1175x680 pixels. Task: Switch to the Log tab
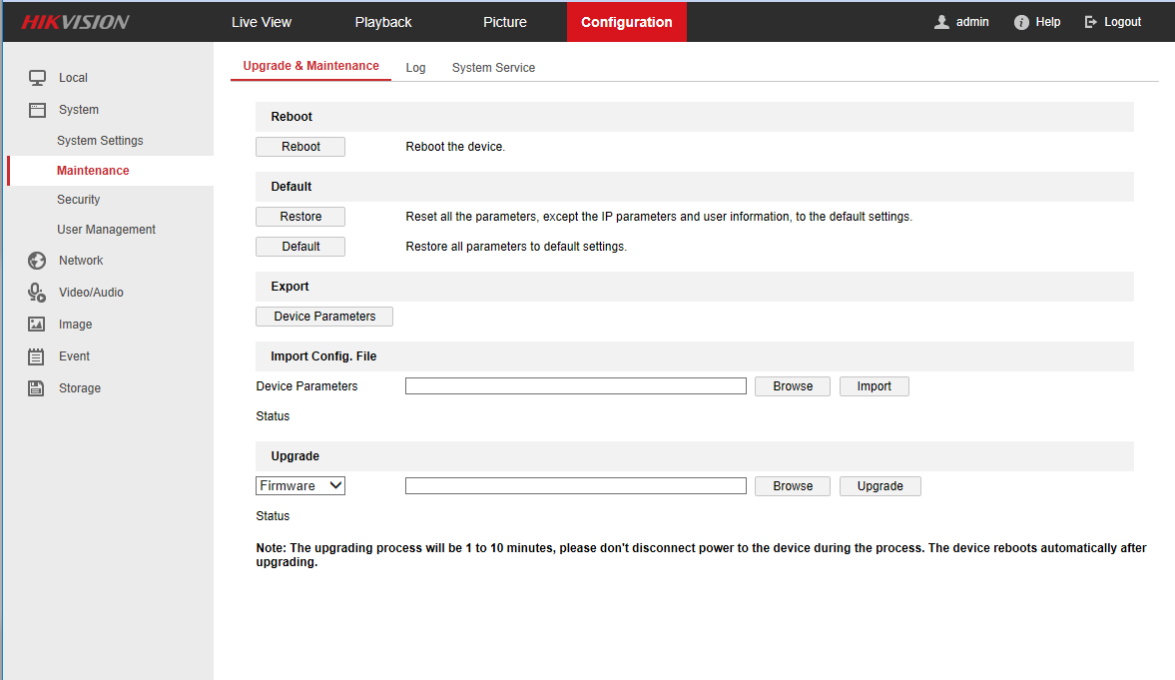point(415,67)
